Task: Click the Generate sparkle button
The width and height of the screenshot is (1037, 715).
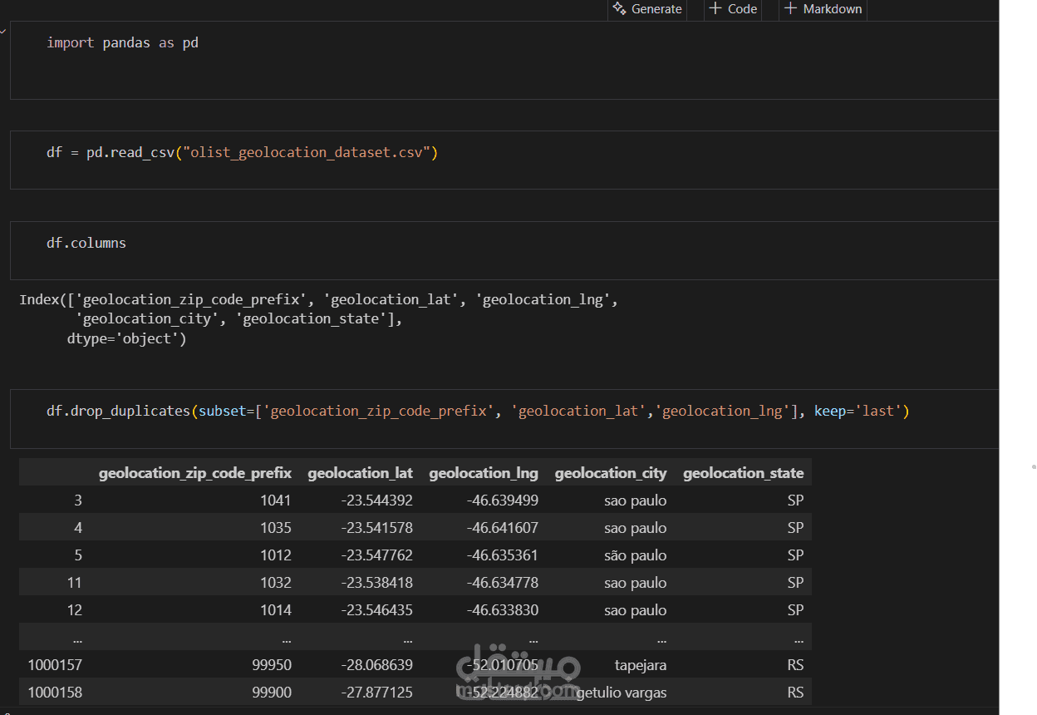Action: [x=647, y=9]
